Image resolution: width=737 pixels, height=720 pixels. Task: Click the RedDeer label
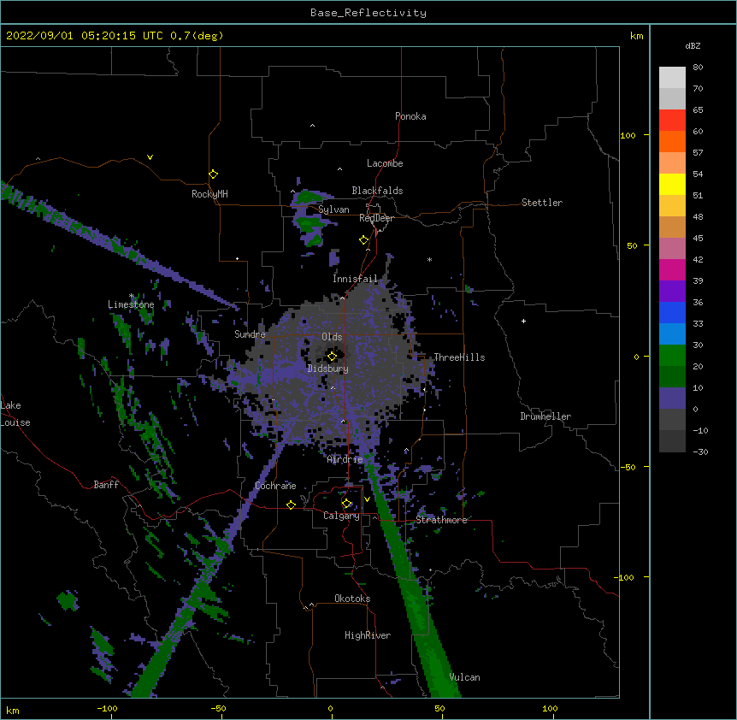tap(376, 218)
